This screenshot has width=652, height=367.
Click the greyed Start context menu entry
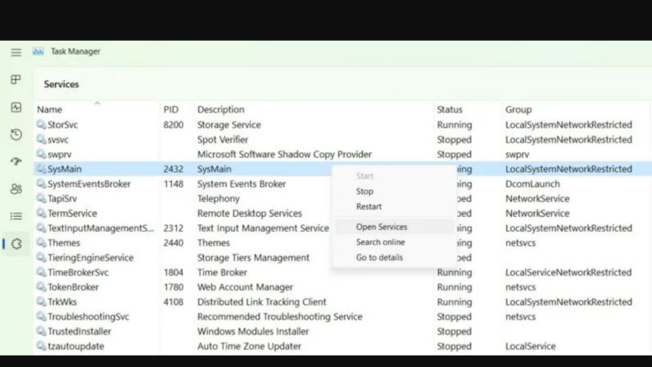pyautogui.click(x=364, y=176)
